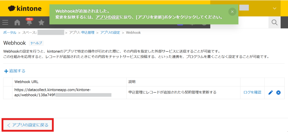Open 申込管理 app from the breadcrumb
The width and height of the screenshot is (288, 132).
click(x=88, y=33)
